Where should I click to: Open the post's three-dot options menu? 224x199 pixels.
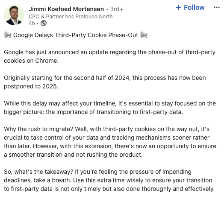click(x=217, y=7)
